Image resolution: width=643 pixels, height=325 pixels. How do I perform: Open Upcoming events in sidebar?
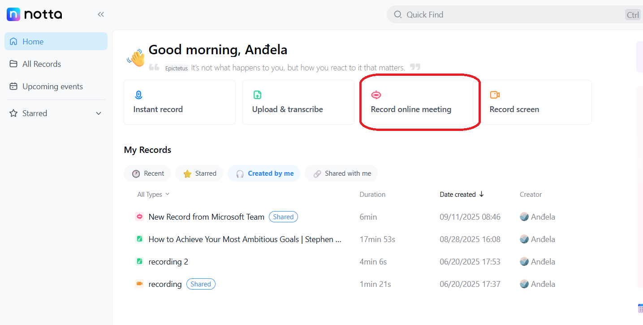point(52,87)
